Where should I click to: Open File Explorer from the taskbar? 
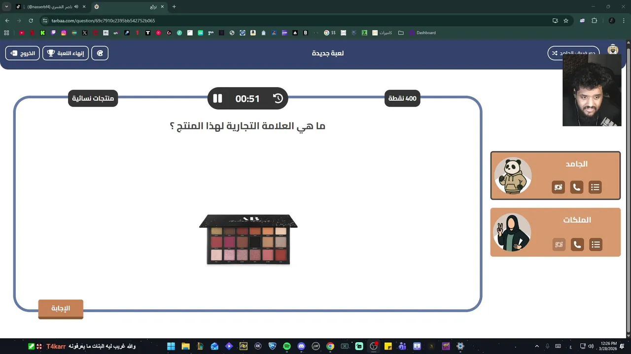pyautogui.click(x=185, y=346)
